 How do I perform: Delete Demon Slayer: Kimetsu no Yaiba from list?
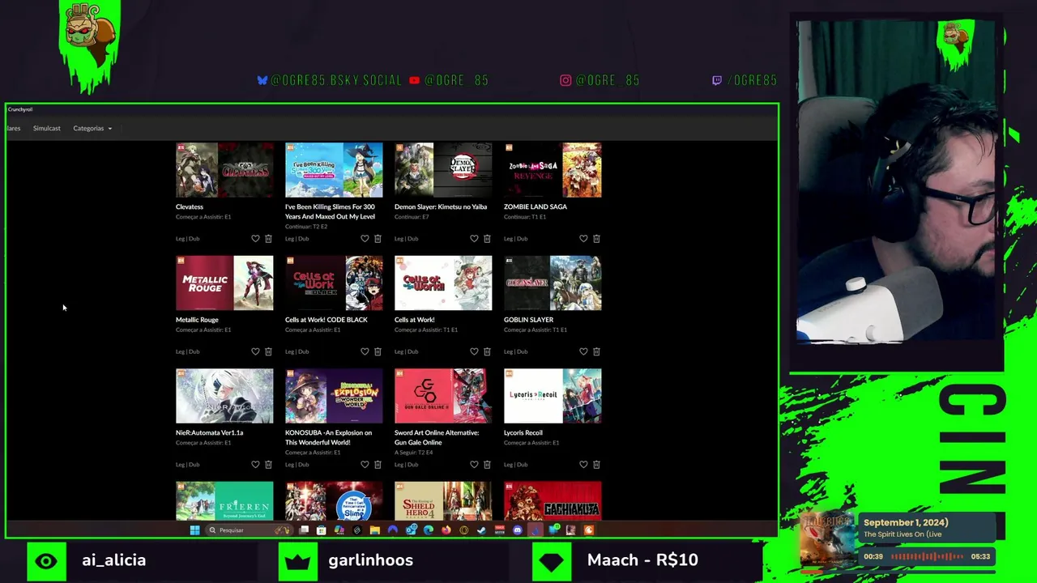click(x=487, y=239)
